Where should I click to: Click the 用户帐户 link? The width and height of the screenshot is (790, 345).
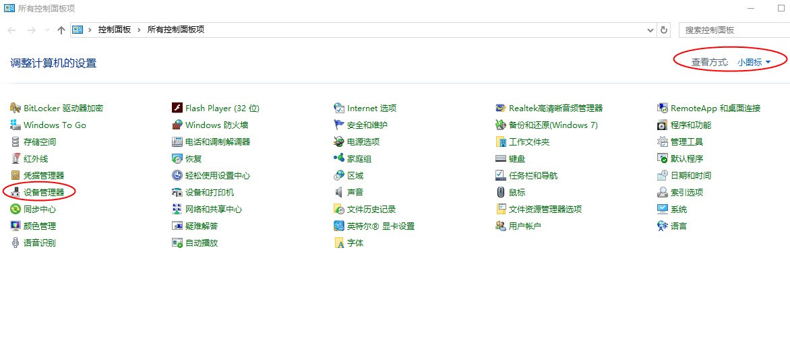pos(525,226)
